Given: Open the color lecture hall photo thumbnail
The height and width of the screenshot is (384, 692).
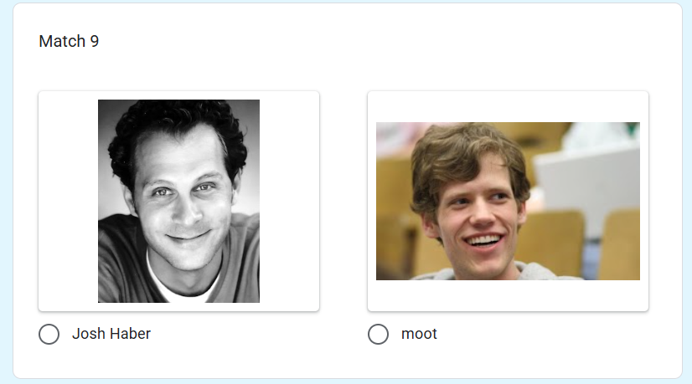Looking at the screenshot, I should (508, 201).
